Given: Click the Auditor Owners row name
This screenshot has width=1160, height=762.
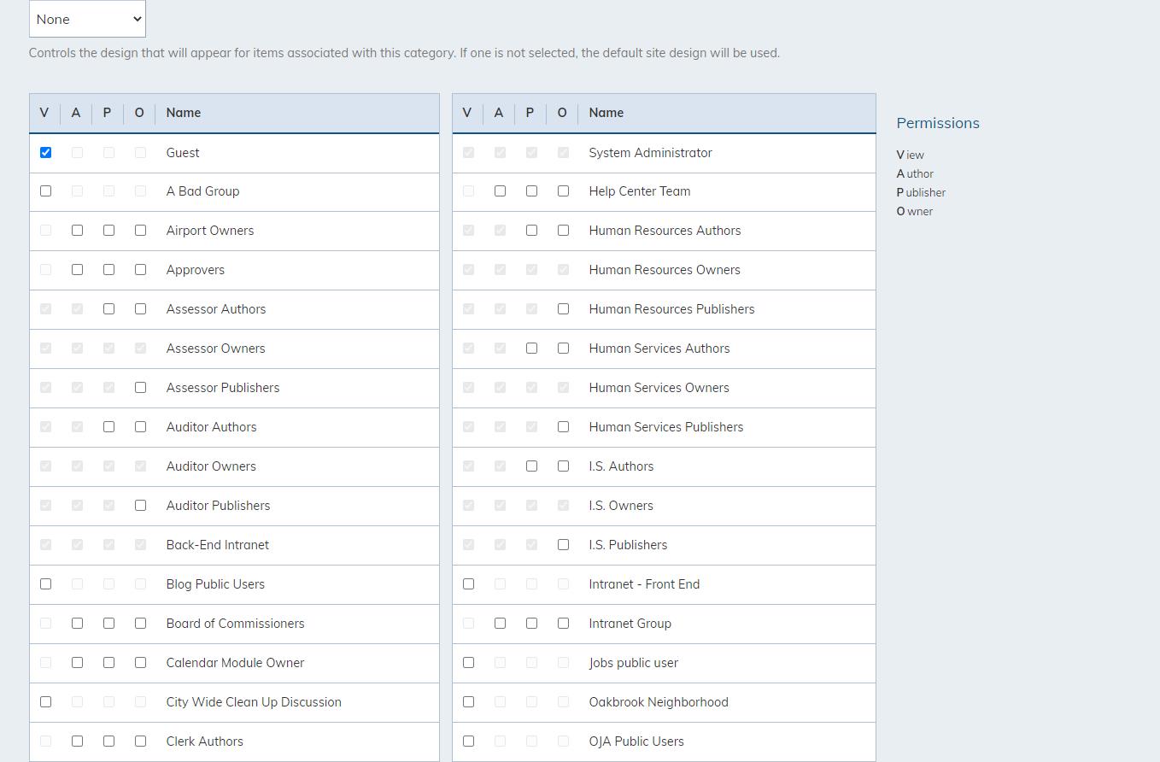Looking at the screenshot, I should 211,466.
